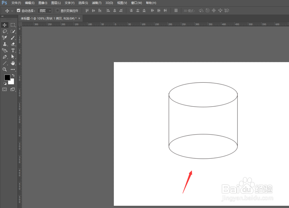Open the 图层(L) menu
The height and width of the screenshot is (208, 289).
coord(56,3)
